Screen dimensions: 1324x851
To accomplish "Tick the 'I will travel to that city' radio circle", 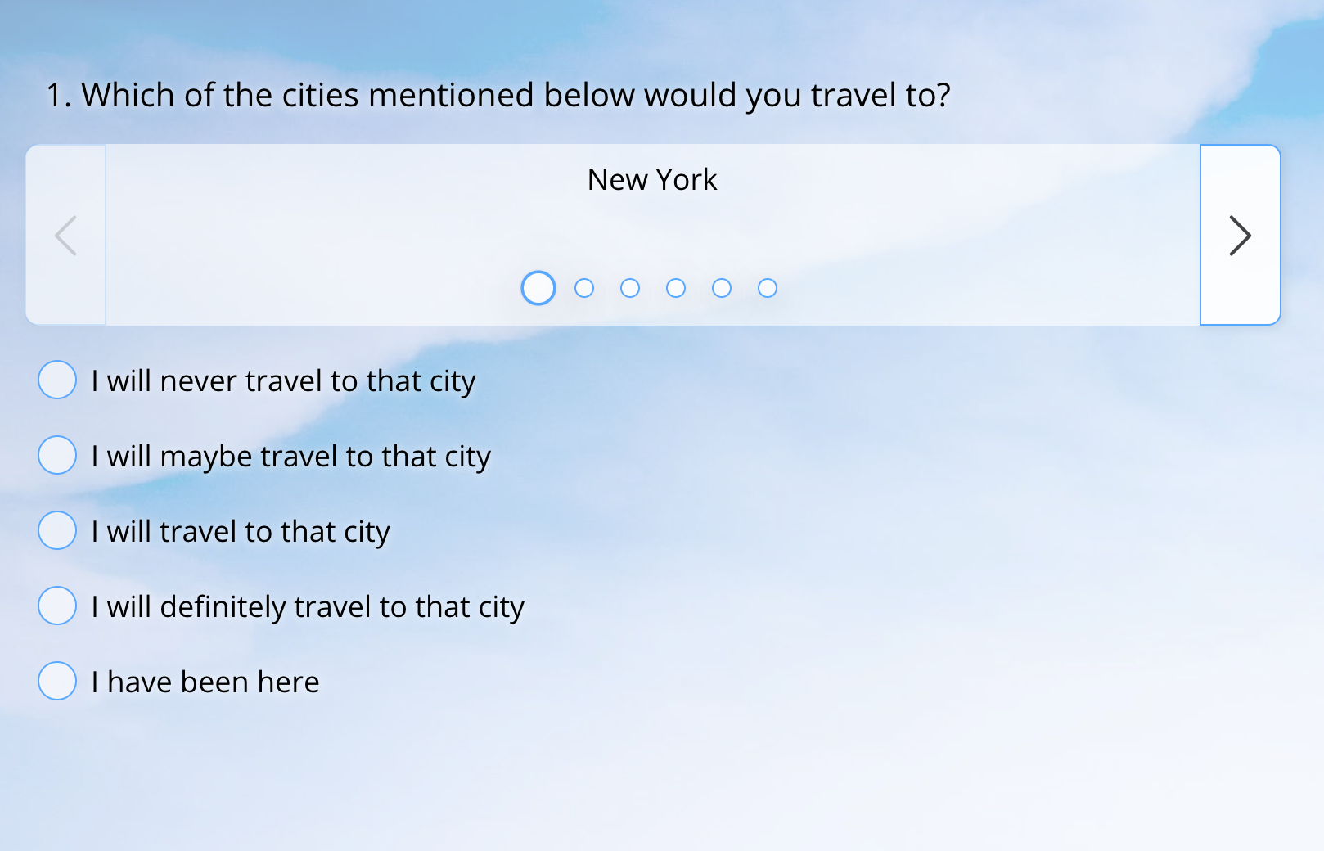I will (57, 530).
